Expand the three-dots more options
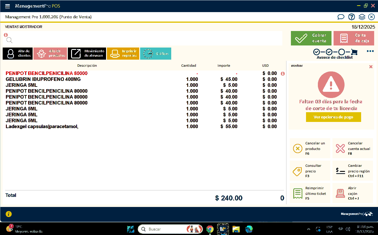The width and height of the screenshot is (378, 235). [x=370, y=51]
